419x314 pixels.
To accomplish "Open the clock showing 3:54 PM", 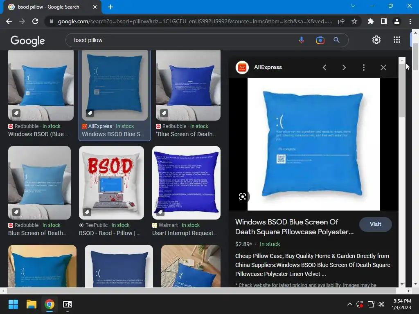I will (x=402, y=304).
